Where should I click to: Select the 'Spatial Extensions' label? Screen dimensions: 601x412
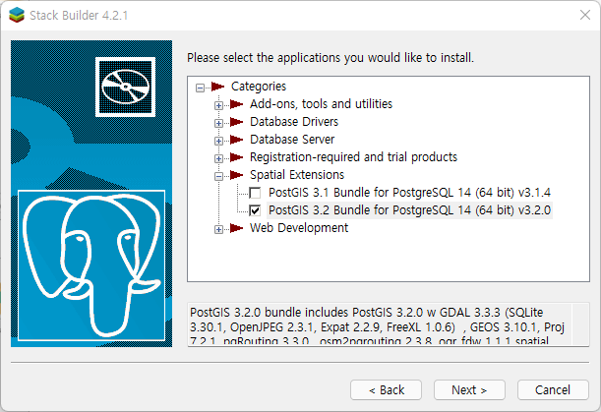coord(297,175)
